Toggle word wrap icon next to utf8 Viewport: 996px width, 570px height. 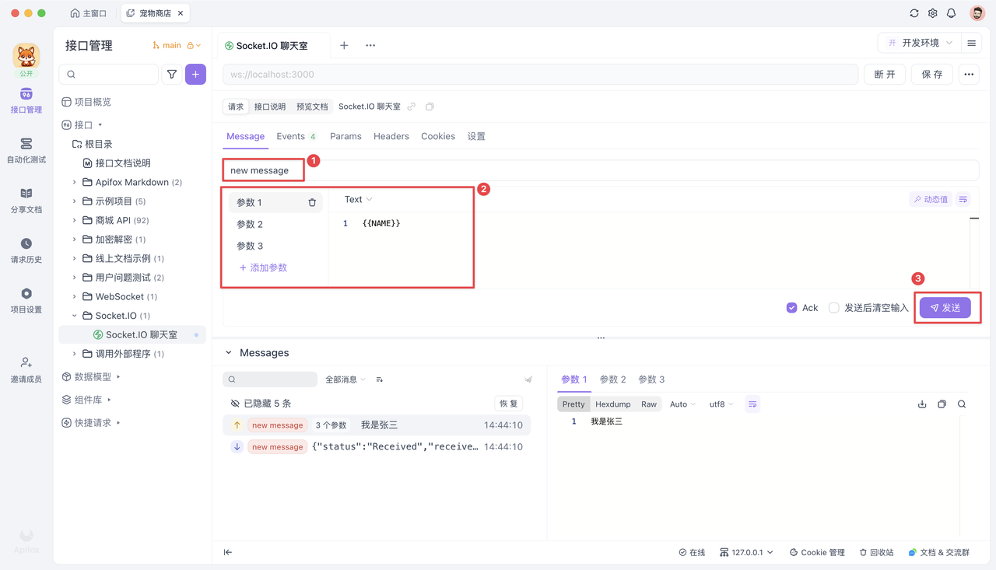(752, 404)
